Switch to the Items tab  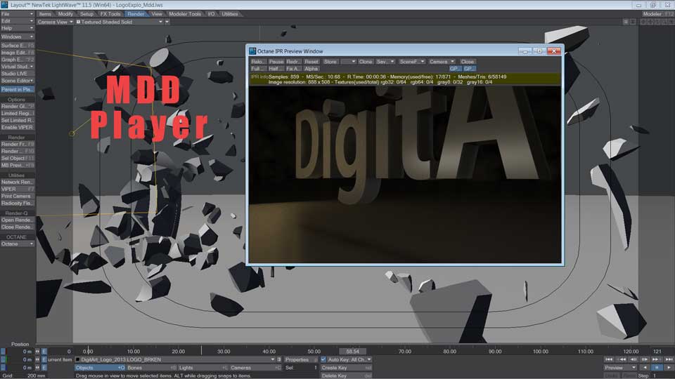point(45,14)
